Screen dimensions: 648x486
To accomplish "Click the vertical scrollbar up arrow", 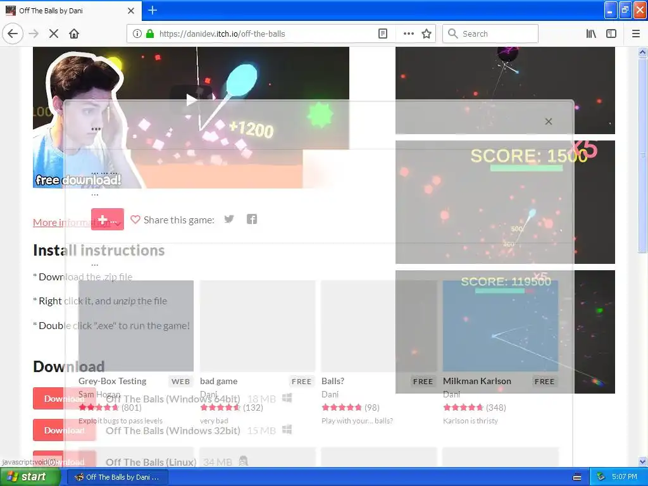I will pos(642,52).
